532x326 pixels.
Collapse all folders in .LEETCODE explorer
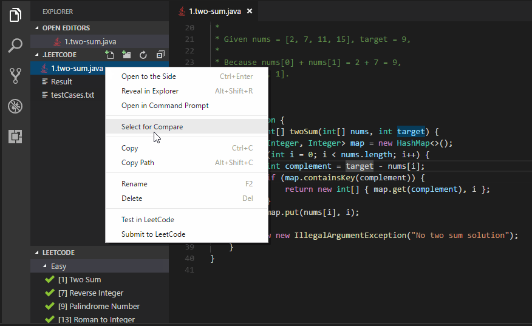pyautogui.click(x=160, y=55)
